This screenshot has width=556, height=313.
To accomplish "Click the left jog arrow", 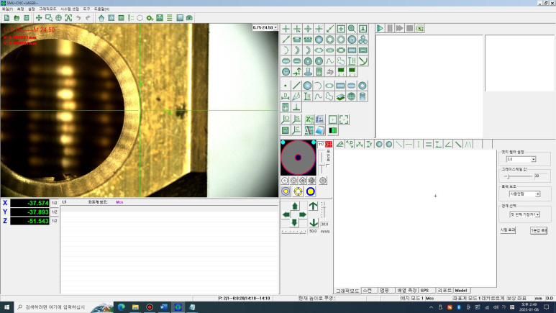I will [286, 214].
